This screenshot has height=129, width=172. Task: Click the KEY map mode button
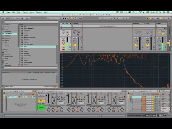[153, 18]
